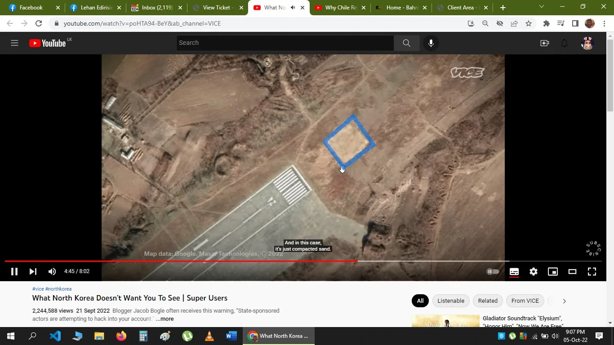Expand the description with ...more
Image resolution: width=614 pixels, height=345 pixels.
pyautogui.click(x=165, y=319)
